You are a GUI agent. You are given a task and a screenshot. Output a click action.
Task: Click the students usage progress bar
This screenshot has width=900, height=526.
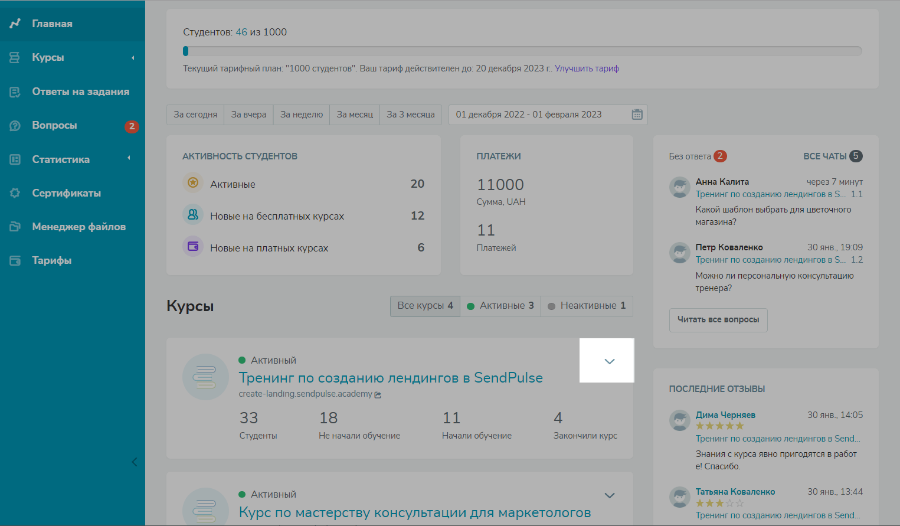[x=522, y=51]
